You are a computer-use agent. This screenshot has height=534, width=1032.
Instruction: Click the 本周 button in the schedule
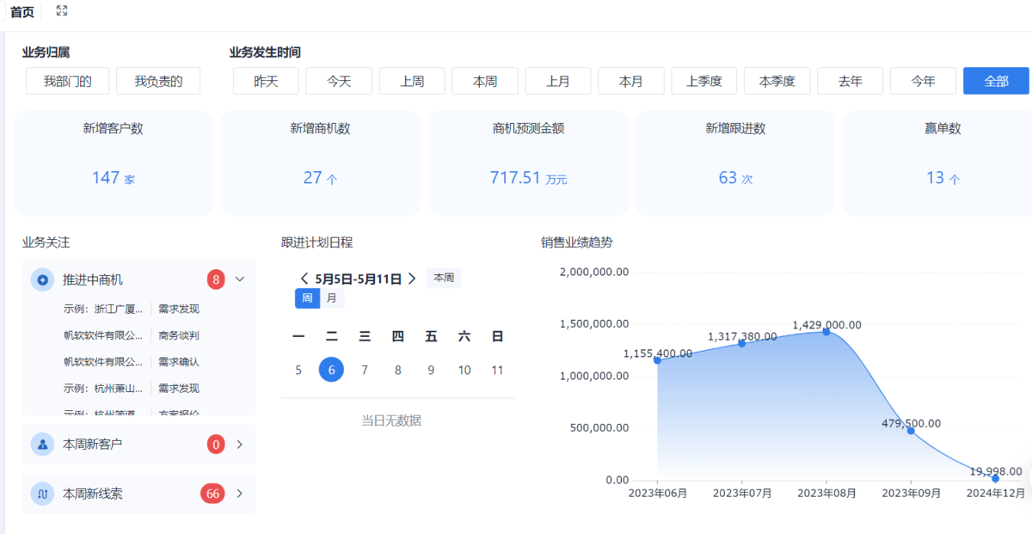[444, 278]
